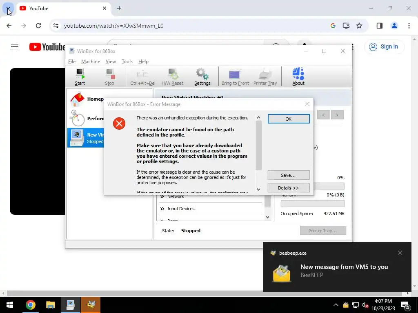Viewport: 418px width, 313px height.
Task: Click the BeeBEEP bee taskbar icon
Action: pyautogui.click(x=91, y=305)
